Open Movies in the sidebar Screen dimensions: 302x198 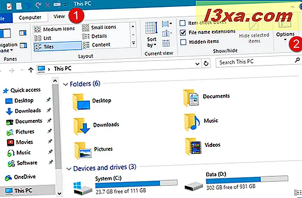(20, 142)
